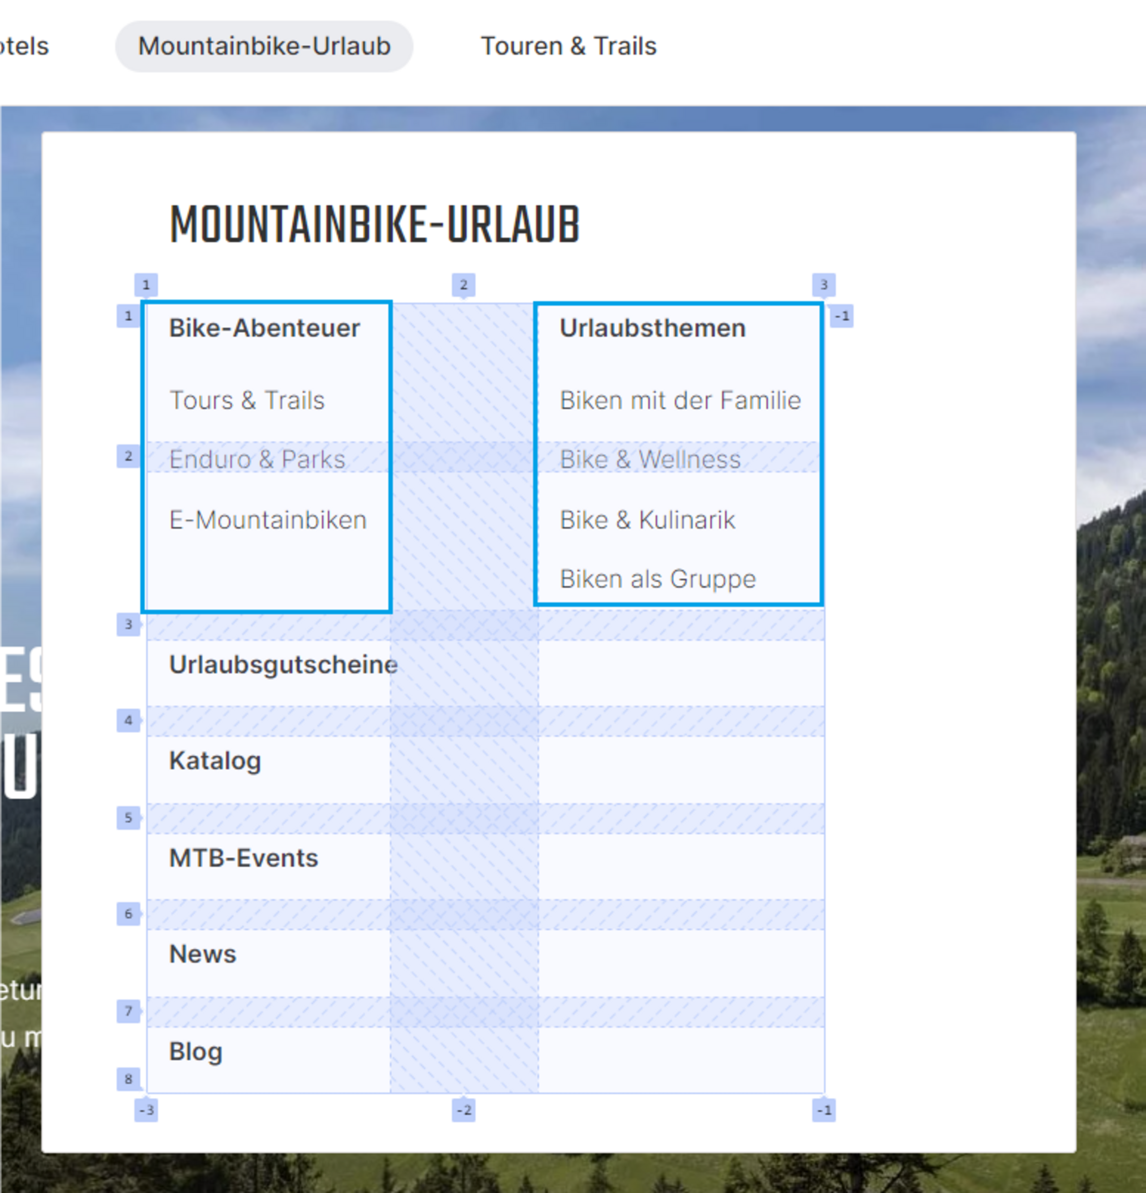Image resolution: width=1146 pixels, height=1193 pixels.
Task: Open the Katalog menu entry
Action: (x=215, y=761)
